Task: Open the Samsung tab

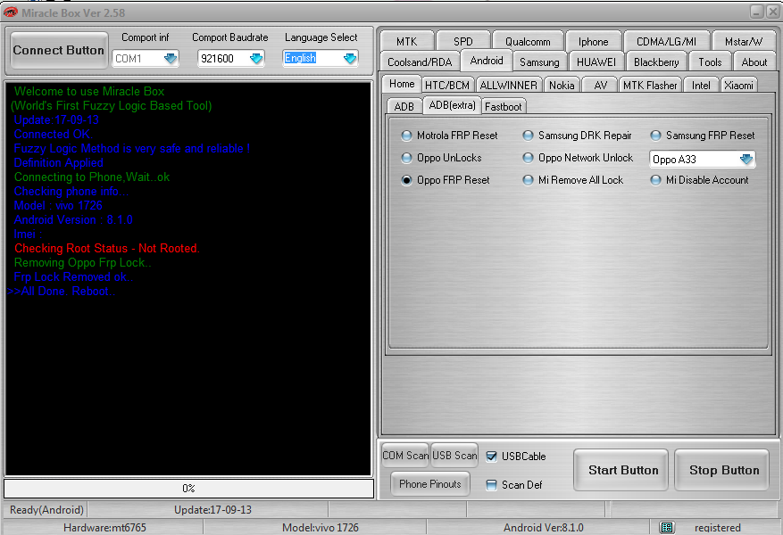Action: pyautogui.click(x=539, y=62)
